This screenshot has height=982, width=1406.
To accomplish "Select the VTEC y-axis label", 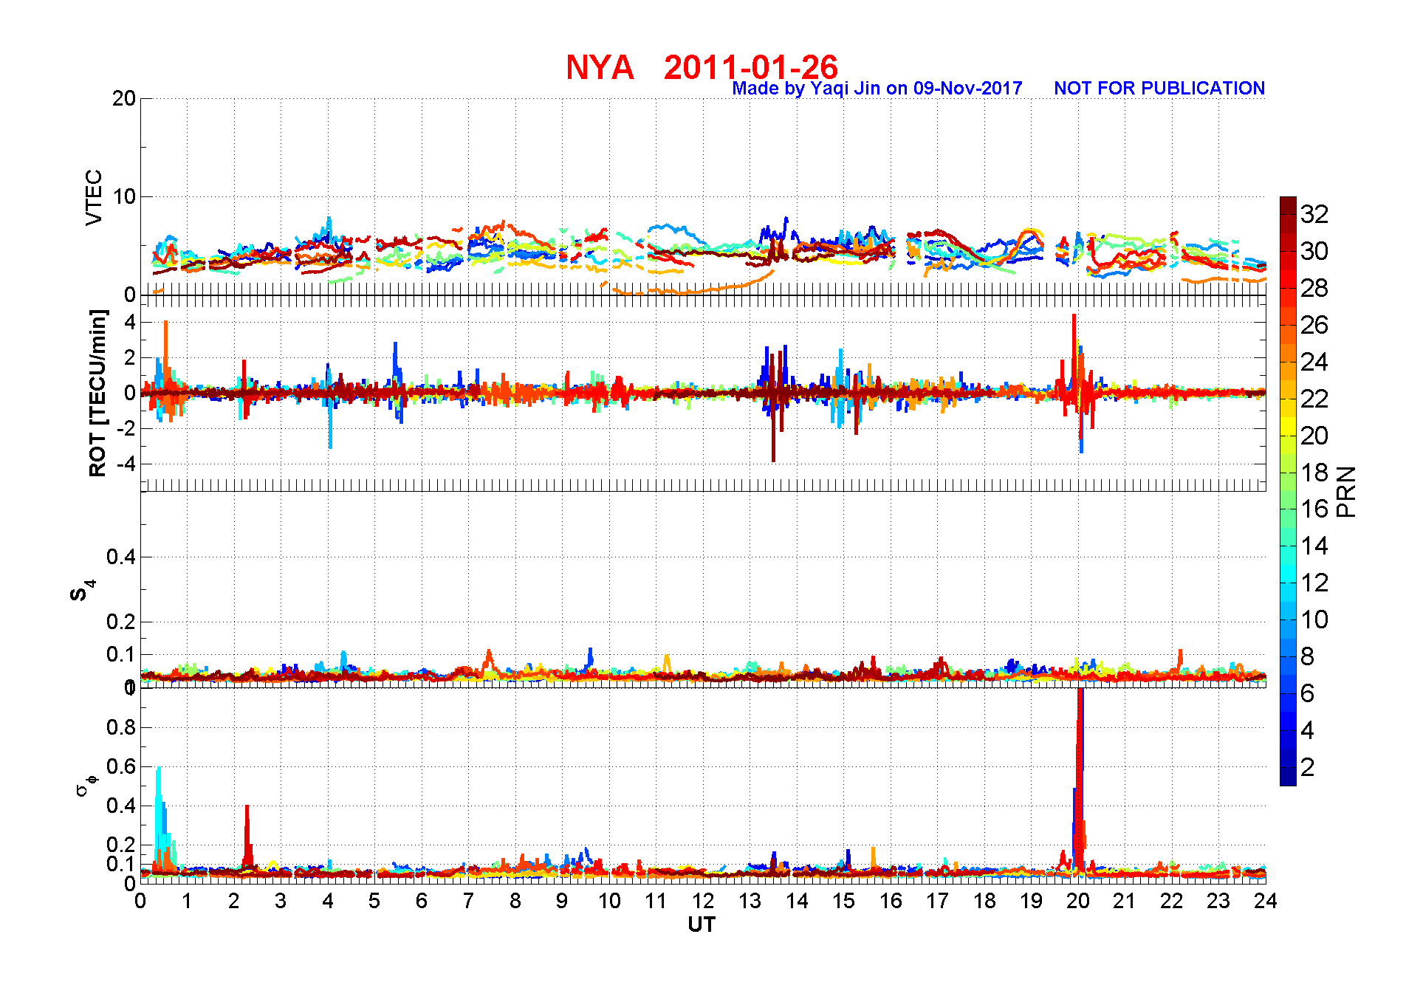I will pyautogui.click(x=94, y=197).
